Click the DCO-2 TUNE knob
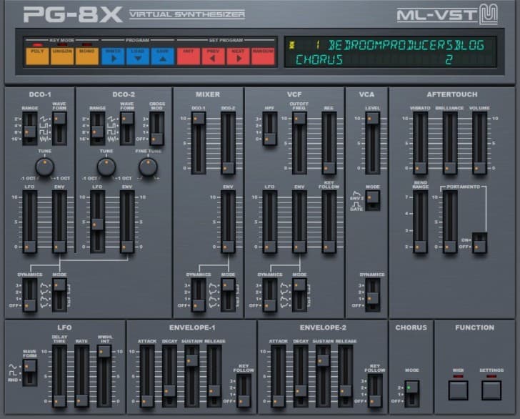This screenshot has height=419, width=520. [106, 167]
